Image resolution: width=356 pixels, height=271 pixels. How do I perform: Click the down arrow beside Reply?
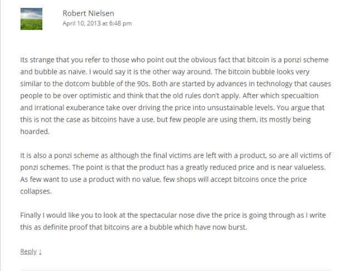[x=41, y=252]
